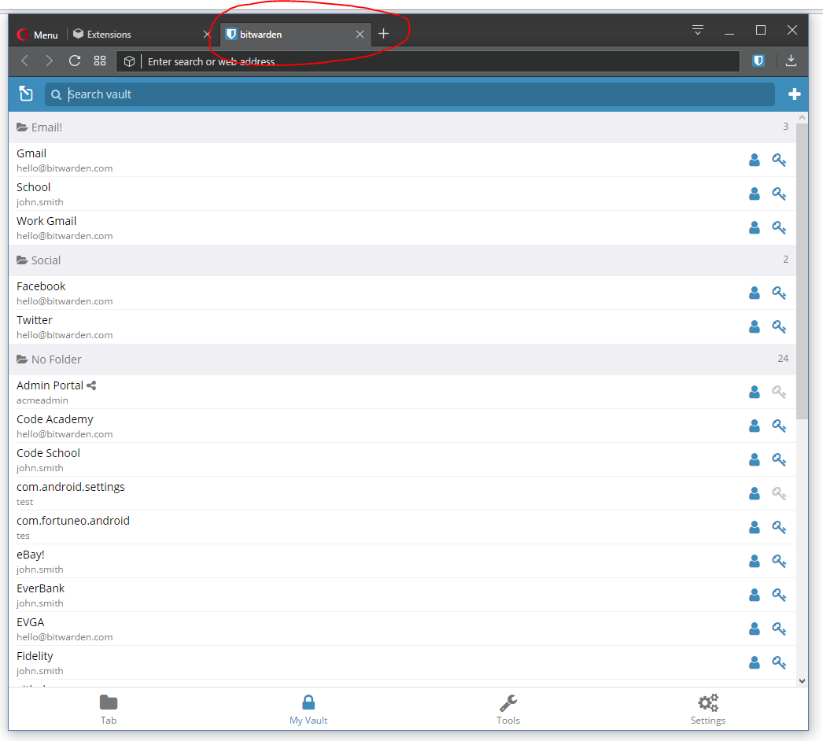The image size is (823, 741).
Task: Click the scrollbar down arrow
Action: [x=802, y=681]
